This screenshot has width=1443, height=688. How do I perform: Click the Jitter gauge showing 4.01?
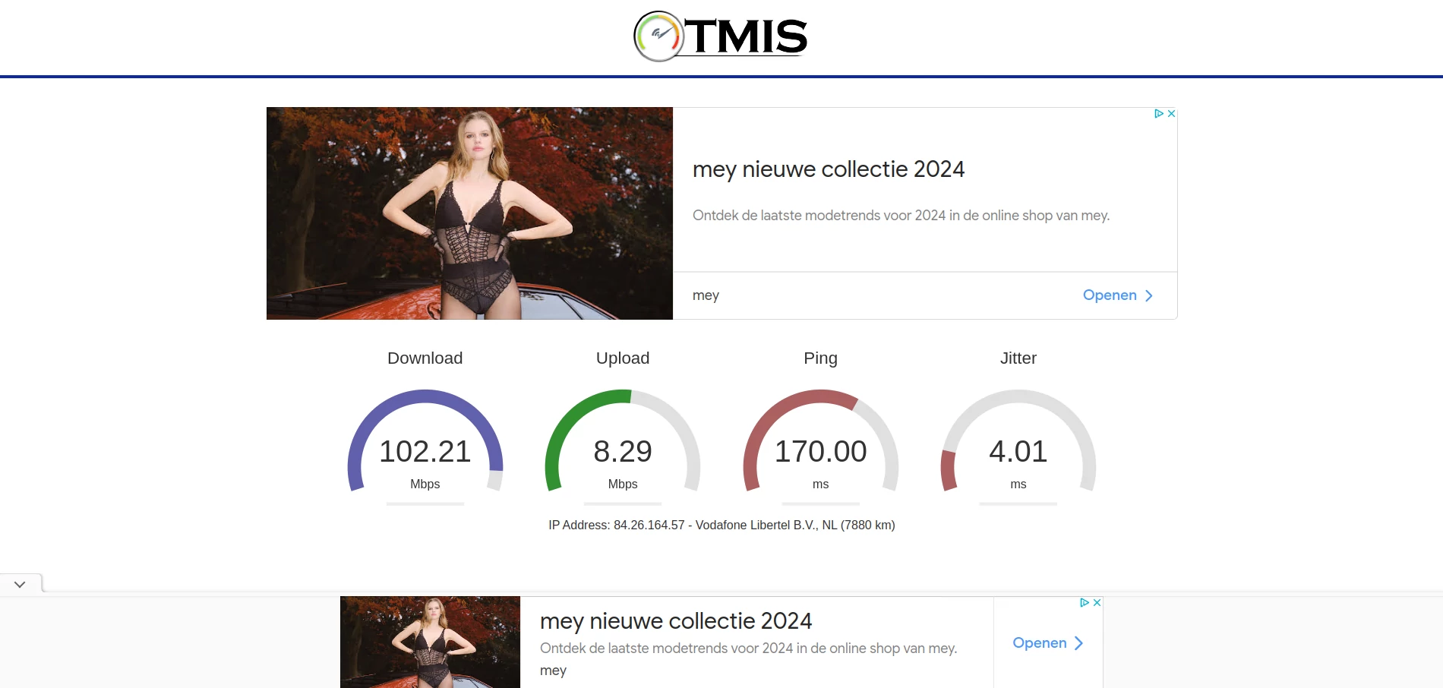point(1018,442)
